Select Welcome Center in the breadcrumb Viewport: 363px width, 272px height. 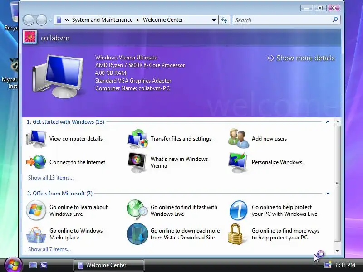pos(163,20)
